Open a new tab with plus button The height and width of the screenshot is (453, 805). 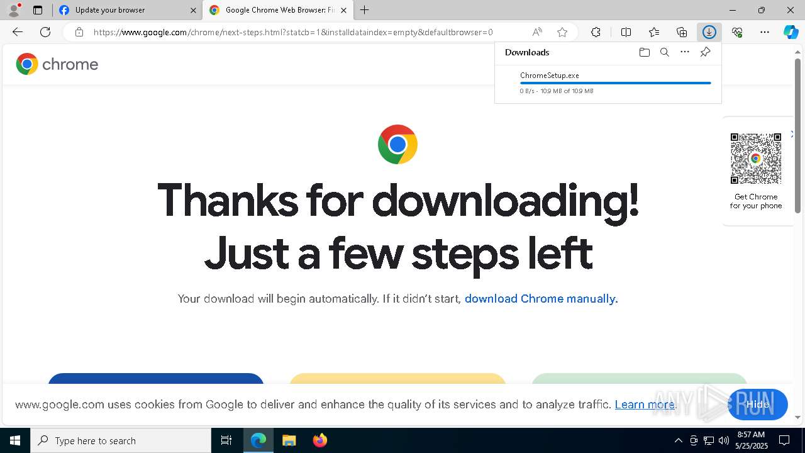pos(365,10)
